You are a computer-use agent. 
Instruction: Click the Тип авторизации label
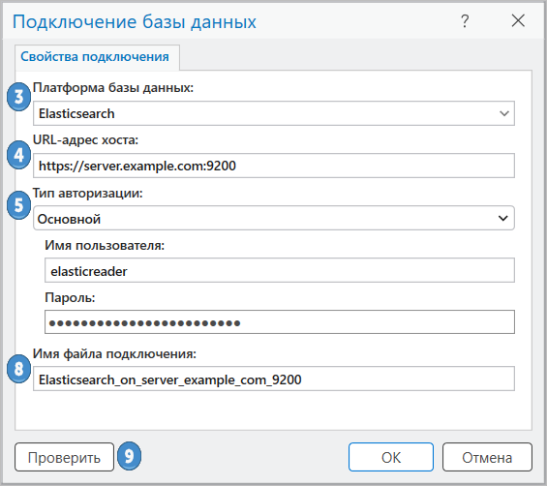88,193
